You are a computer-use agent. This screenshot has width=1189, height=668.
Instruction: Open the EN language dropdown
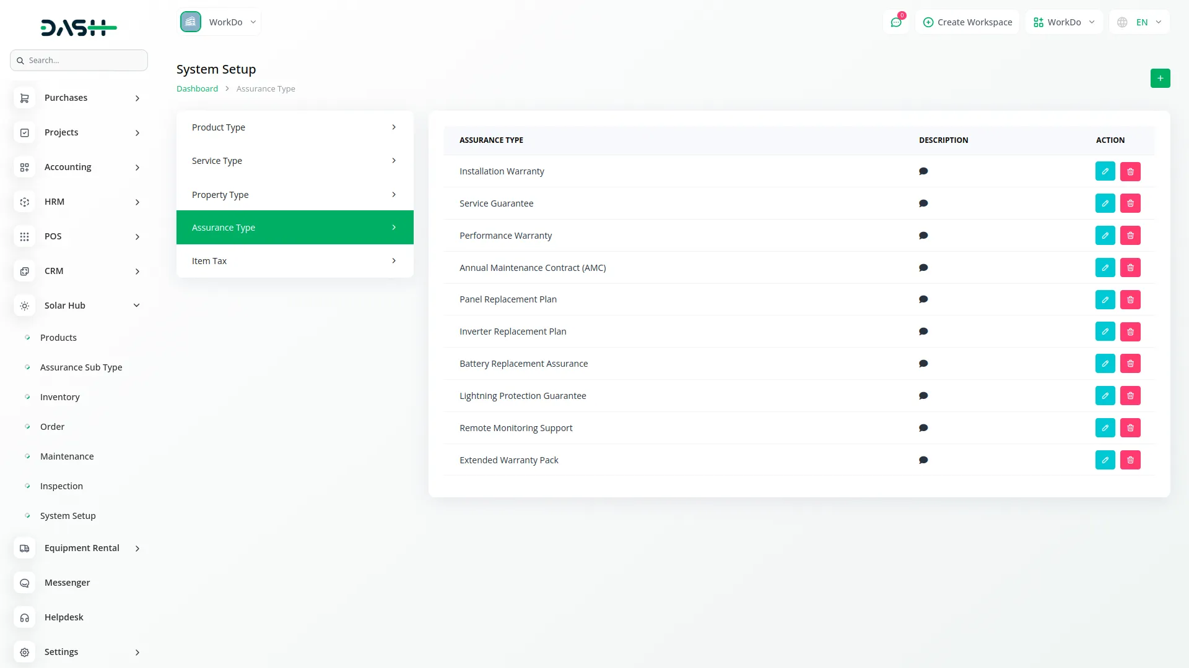click(1139, 22)
